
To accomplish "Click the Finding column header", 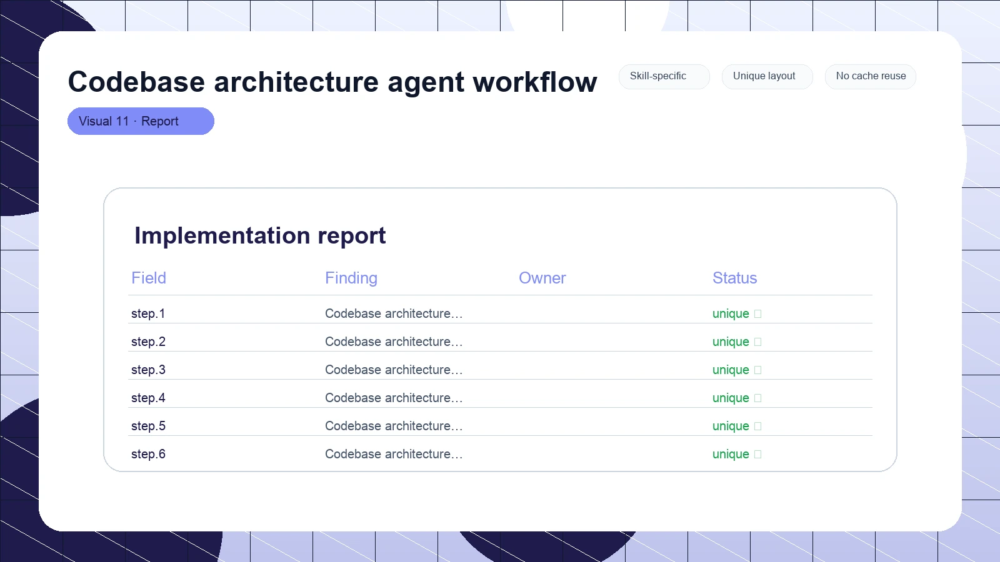I will (x=351, y=278).
